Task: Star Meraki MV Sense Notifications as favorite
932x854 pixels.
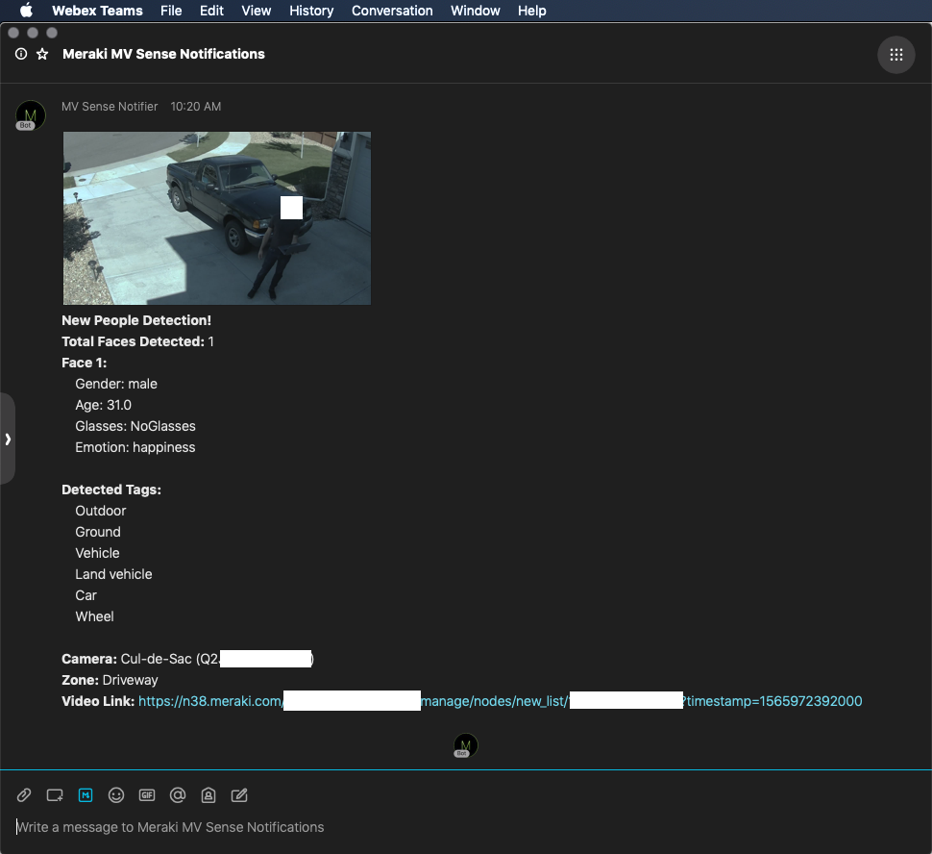Action: click(42, 54)
